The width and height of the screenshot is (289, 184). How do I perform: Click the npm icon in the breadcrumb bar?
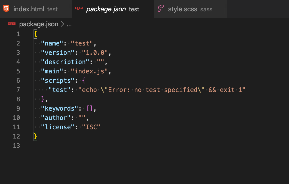click(x=12, y=24)
